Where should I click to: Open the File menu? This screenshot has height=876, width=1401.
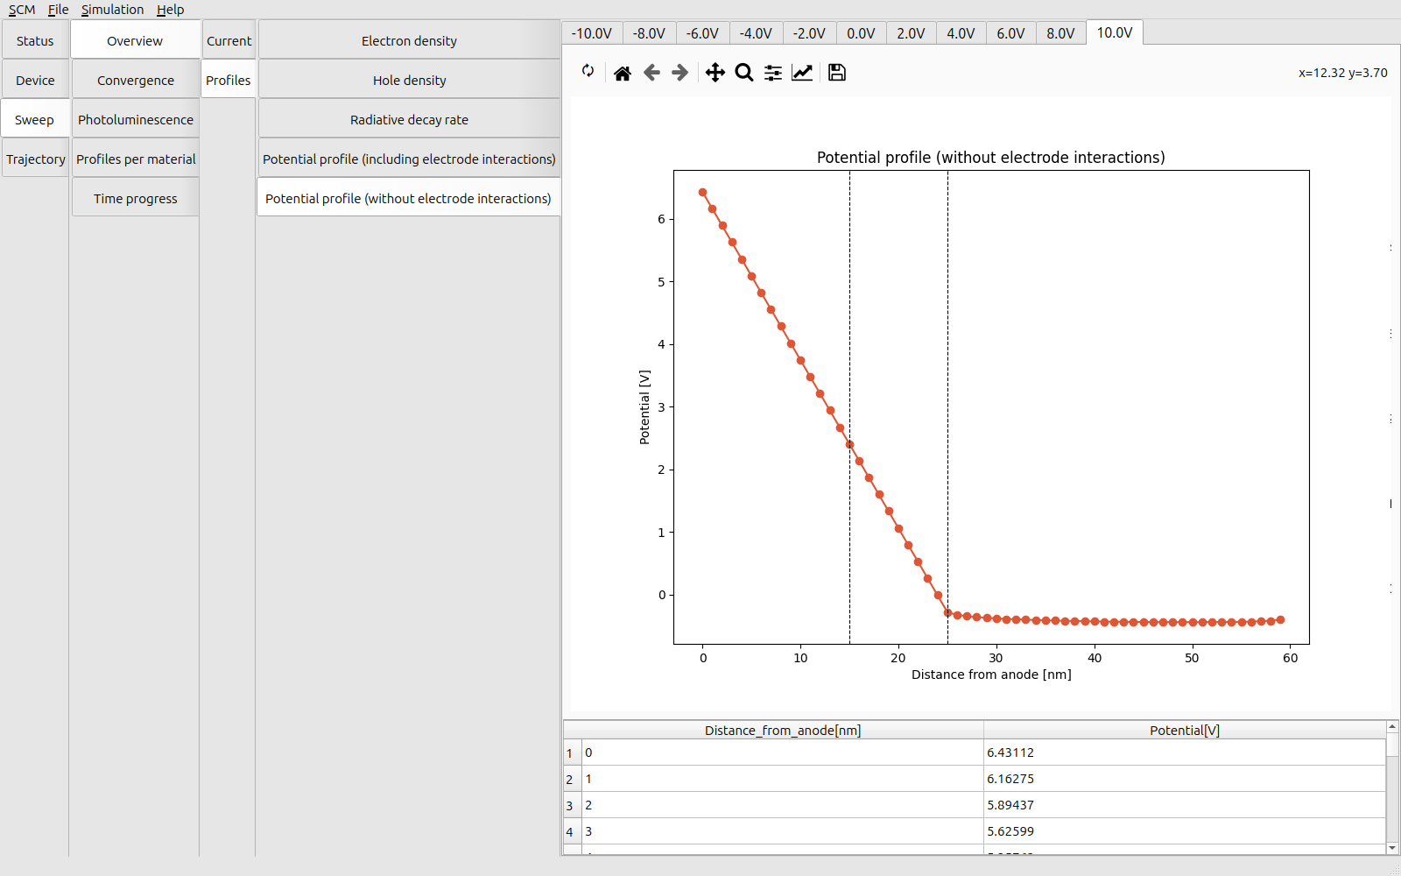(x=58, y=10)
